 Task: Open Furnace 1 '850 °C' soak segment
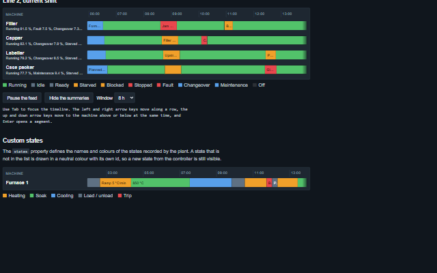click(160, 183)
